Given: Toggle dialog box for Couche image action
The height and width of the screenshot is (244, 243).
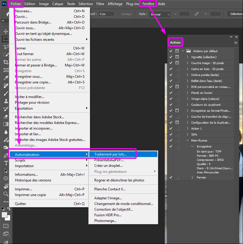Looking at the screenshot, I should [177, 63].
